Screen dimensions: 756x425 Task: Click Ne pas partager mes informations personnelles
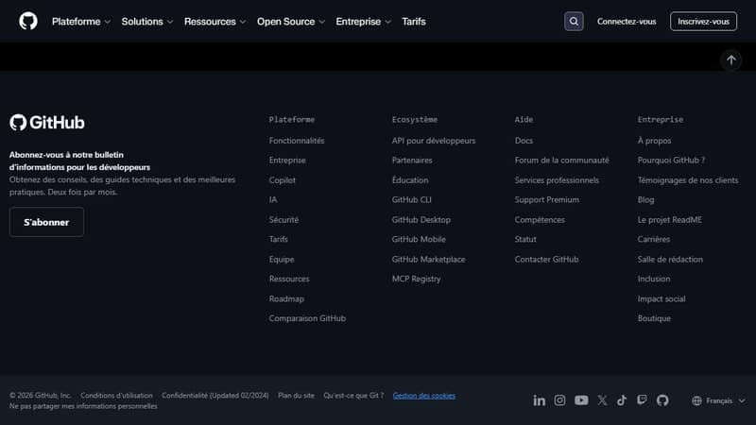point(83,406)
